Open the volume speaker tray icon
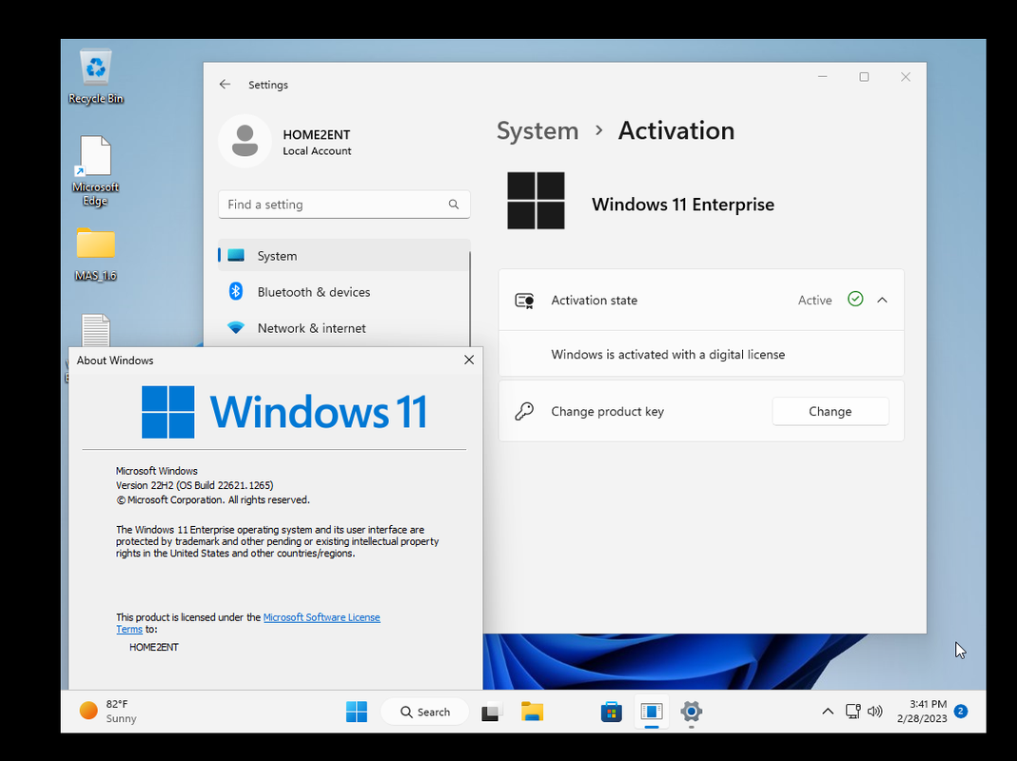This screenshot has width=1017, height=761. tap(875, 712)
